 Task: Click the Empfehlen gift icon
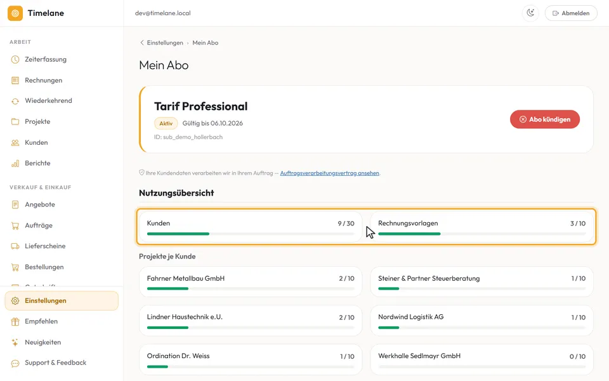tap(15, 321)
